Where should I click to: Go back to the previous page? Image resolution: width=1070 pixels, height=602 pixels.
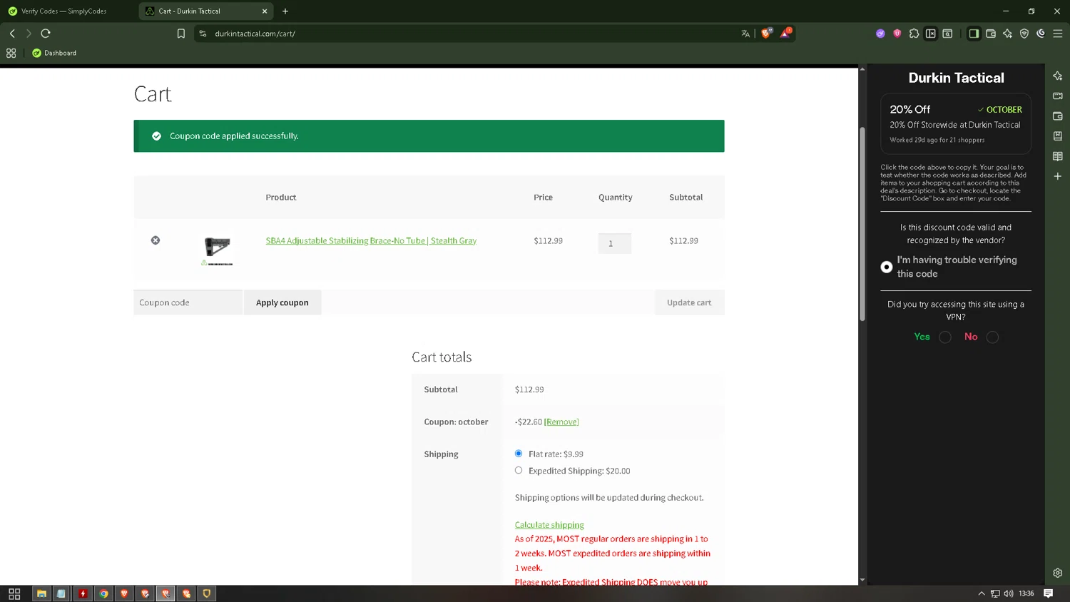pos(12,34)
